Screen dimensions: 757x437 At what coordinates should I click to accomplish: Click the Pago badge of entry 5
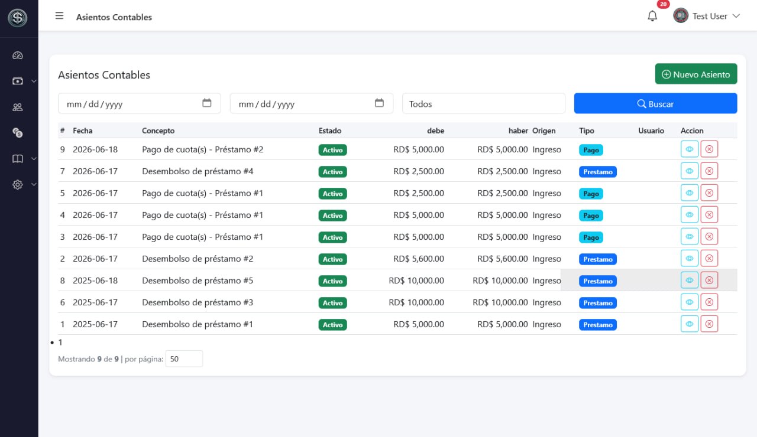(x=591, y=194)
